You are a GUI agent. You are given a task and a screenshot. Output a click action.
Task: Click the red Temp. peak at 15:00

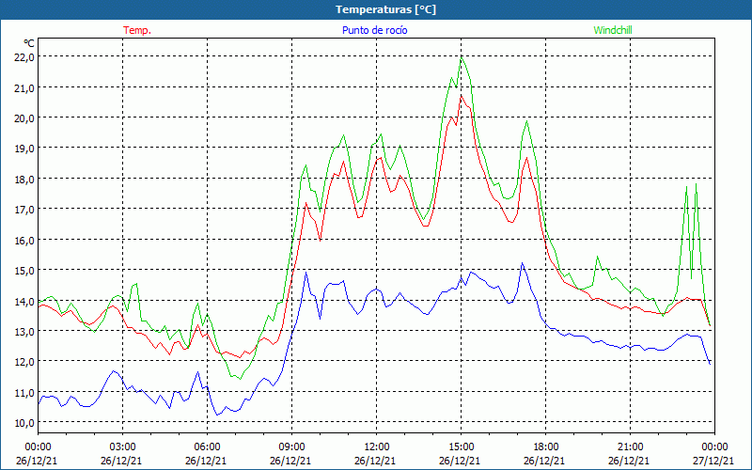click(x=462, y=96)
